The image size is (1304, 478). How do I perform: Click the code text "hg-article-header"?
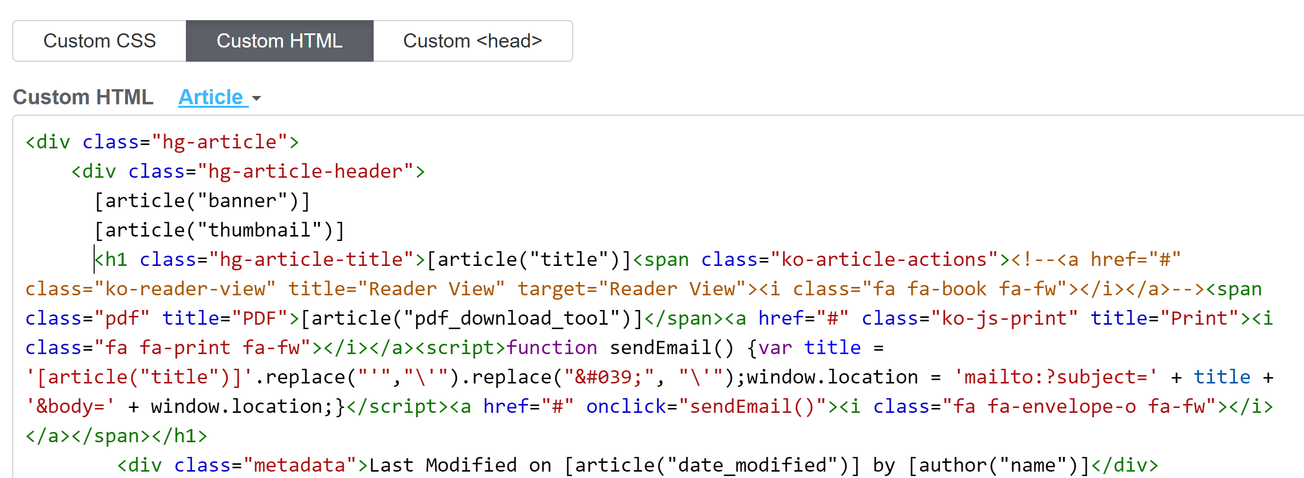(x=306, y=172)
